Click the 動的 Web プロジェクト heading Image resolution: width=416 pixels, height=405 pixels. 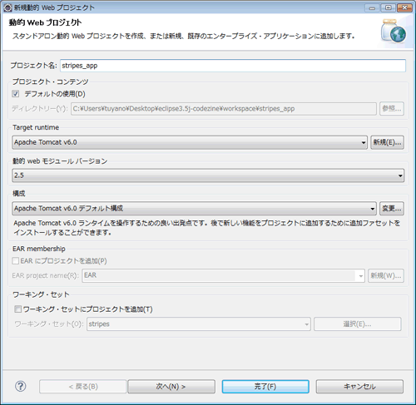click(x=45, y=22)
